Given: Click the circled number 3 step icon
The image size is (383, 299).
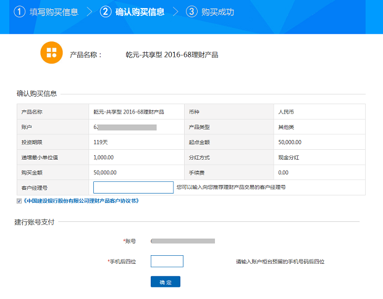Looking at the screenshot, I should [192, 12].
